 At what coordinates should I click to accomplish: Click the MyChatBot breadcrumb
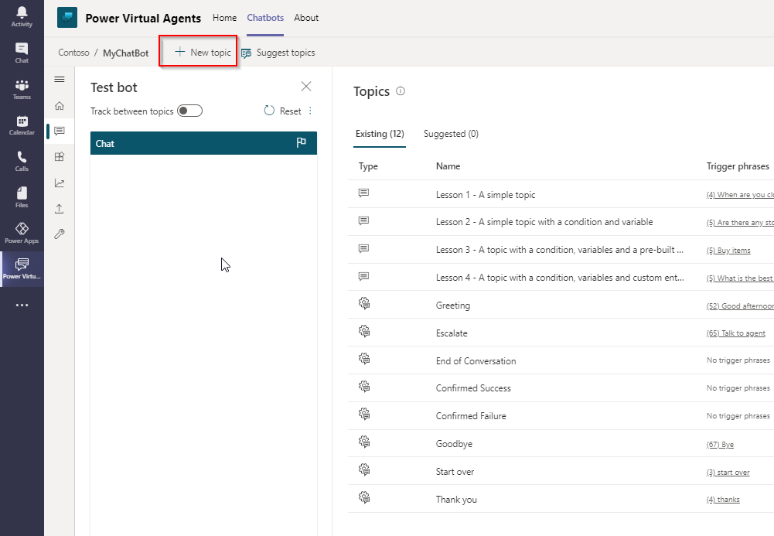click(x=125, y=53)
